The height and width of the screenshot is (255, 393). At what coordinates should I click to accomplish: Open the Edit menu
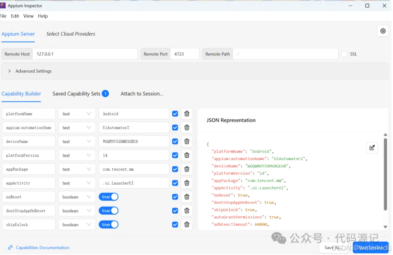pos(15,16)
